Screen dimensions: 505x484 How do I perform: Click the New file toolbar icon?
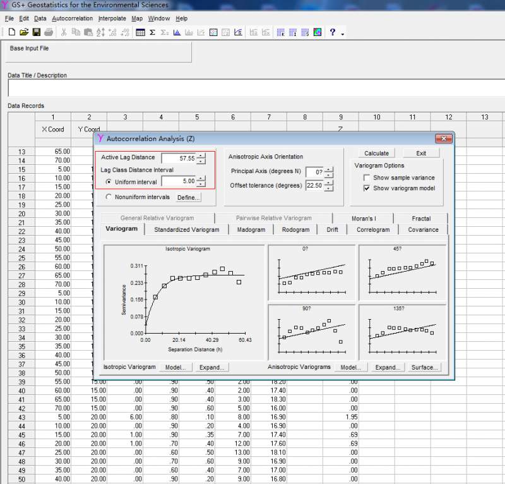pyautogui.click(x=11, y=32)
